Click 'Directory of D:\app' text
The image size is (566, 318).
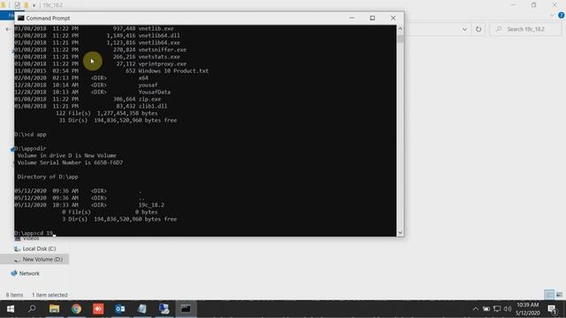click(47, 177)
